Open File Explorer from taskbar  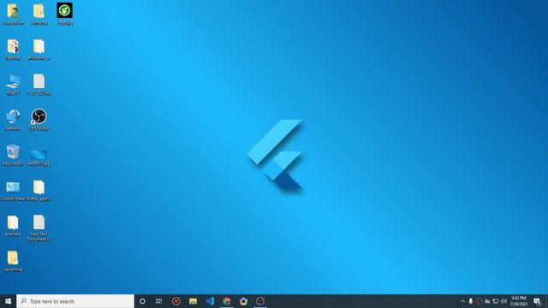point(193,301)
